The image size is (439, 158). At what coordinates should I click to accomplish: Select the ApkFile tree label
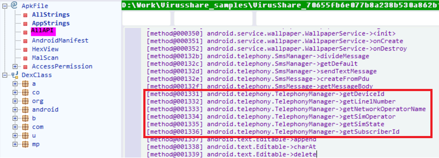(35, 6)
